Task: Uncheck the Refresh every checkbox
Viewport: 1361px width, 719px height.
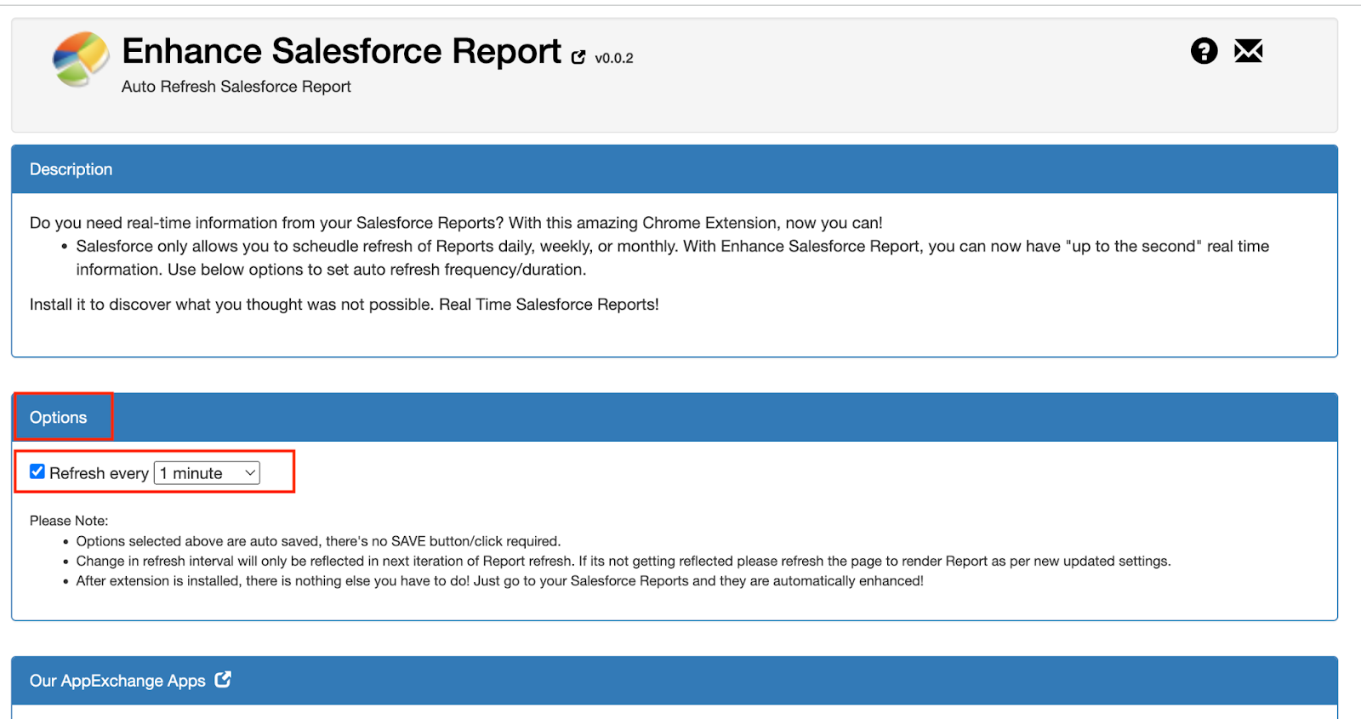Action: (x=37, y=471)
